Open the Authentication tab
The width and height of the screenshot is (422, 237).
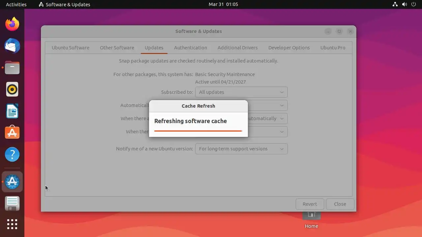pos(191,48)
